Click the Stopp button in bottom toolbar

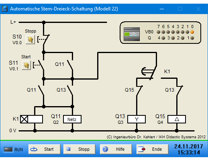[x=80, y=149]
